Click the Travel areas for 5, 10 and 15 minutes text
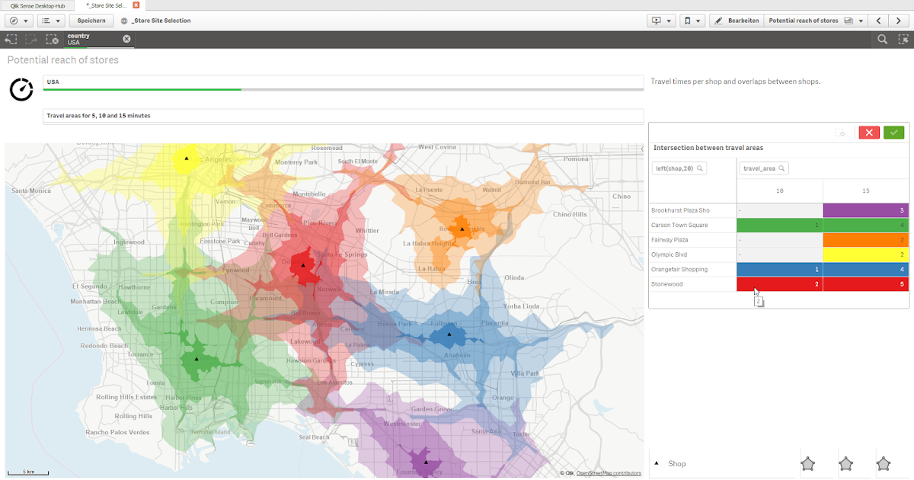This screenshot has height=480, width=914. click(x=98, y=116)
